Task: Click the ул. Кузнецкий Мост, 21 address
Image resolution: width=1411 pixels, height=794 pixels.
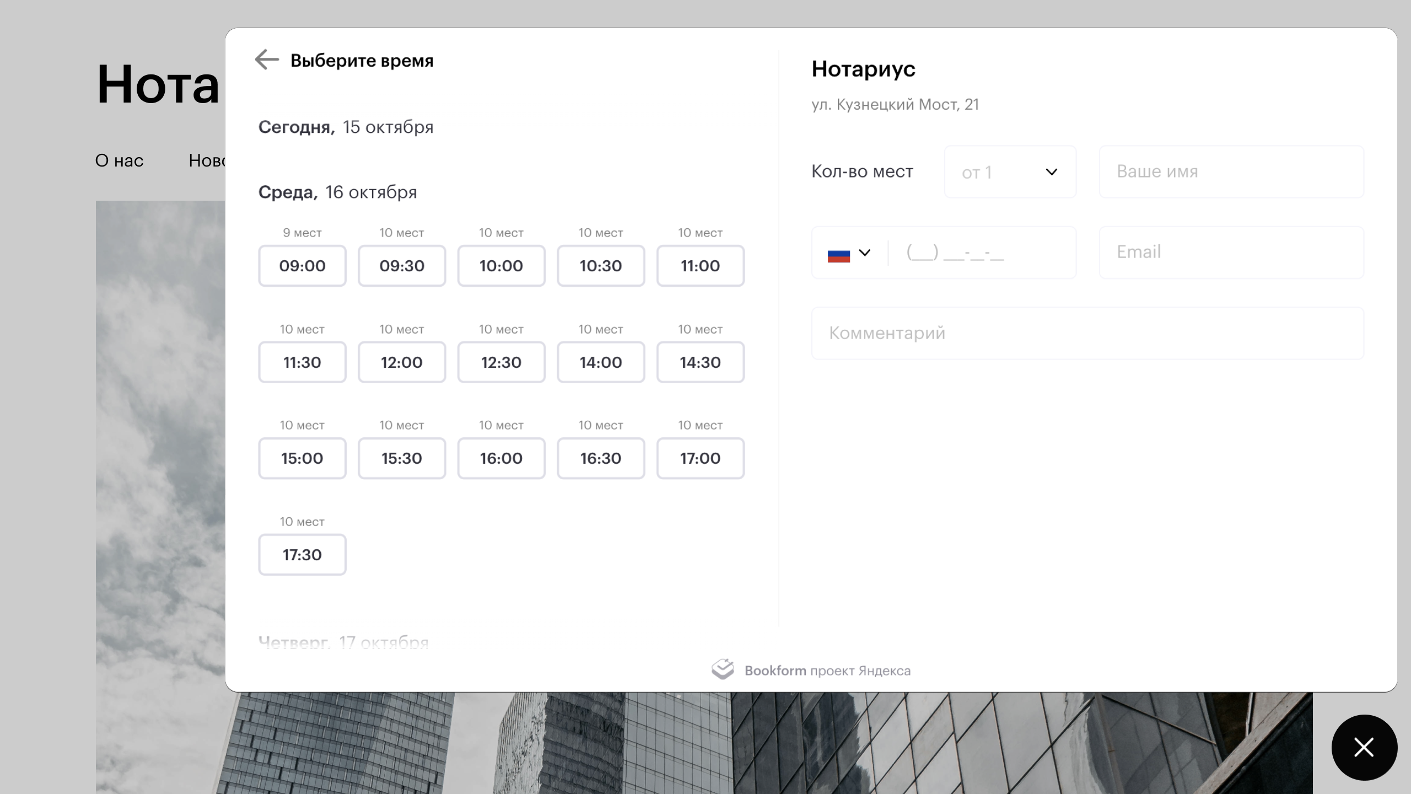Action: click(x=895, y=104)
